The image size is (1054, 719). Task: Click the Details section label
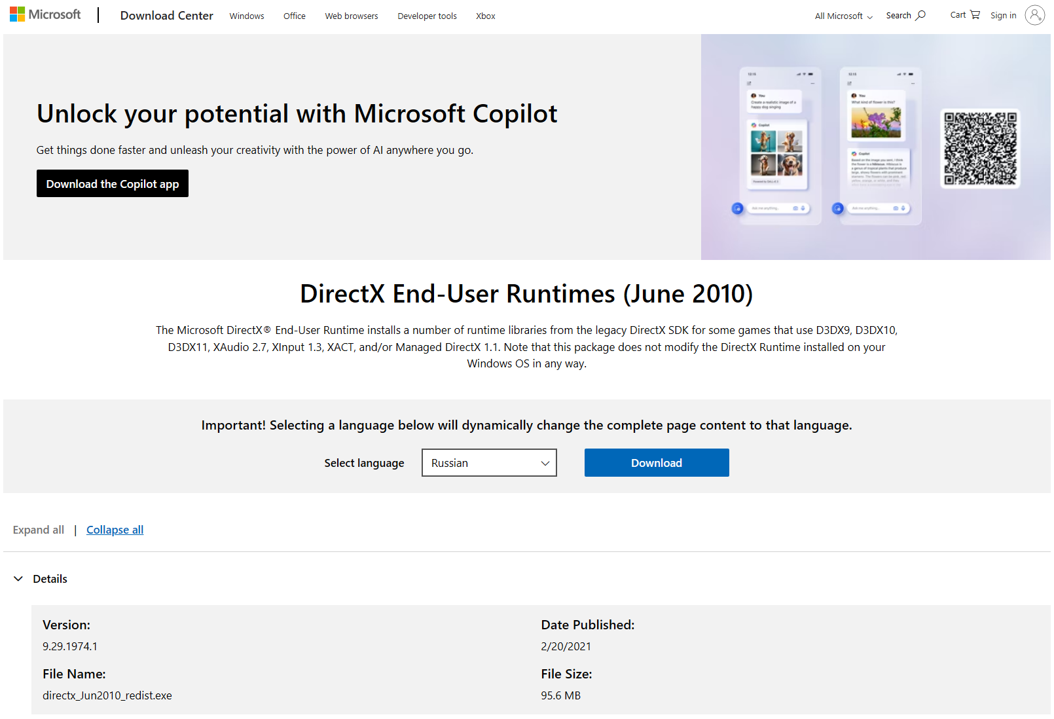pyautogui.click(x=50, y=579)
